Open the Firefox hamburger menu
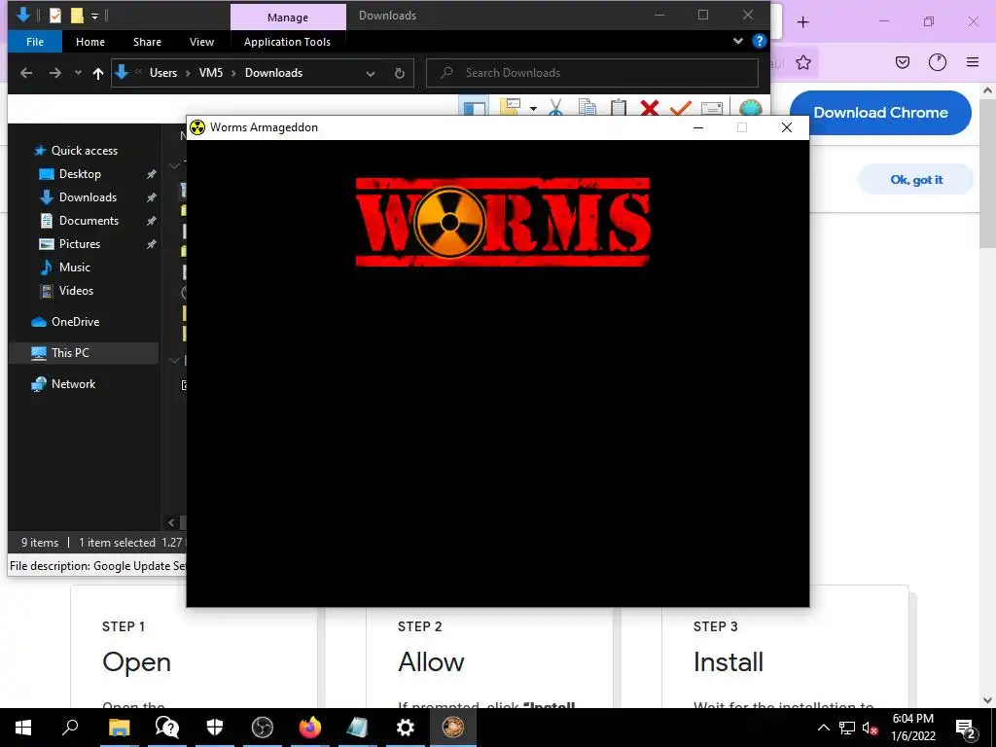This screenshot has height=747, width=996. 973,61
